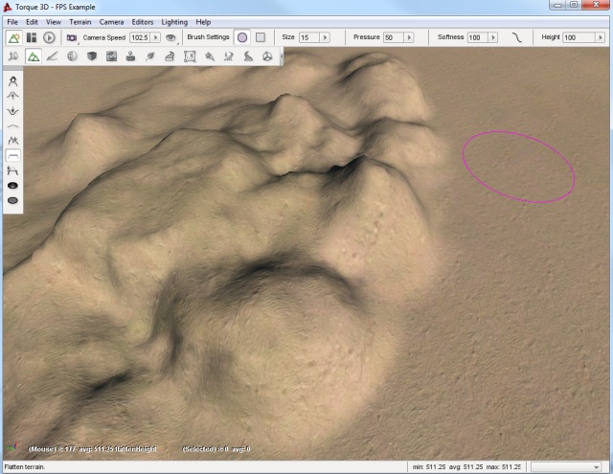Image resolution: width=613 pixels, height=474 pixels.
Task: Toggle the circle brush shape
Action: [x=242, y=37]
